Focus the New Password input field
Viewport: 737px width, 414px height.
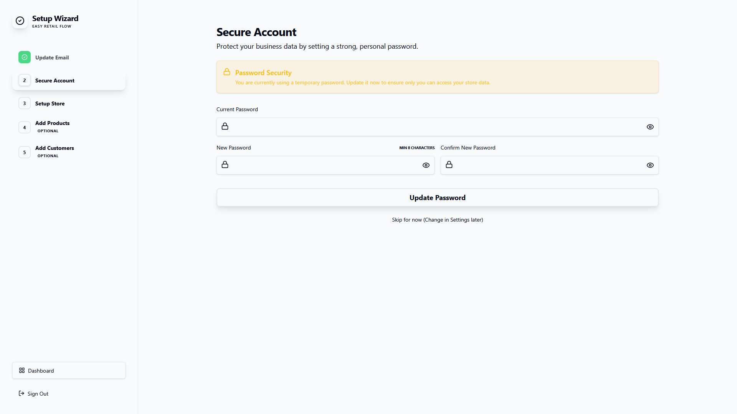click(x=326, y=165)
